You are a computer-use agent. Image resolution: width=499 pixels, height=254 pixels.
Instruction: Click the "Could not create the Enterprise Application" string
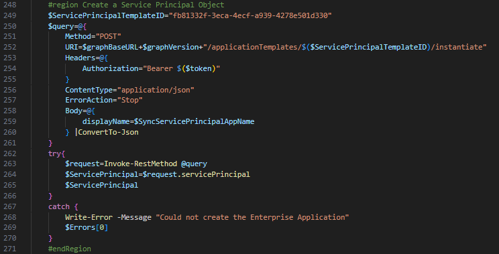[252, 217]
